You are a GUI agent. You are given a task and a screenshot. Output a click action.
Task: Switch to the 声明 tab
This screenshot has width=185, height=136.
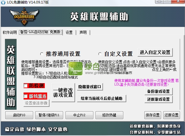[83, 32]
